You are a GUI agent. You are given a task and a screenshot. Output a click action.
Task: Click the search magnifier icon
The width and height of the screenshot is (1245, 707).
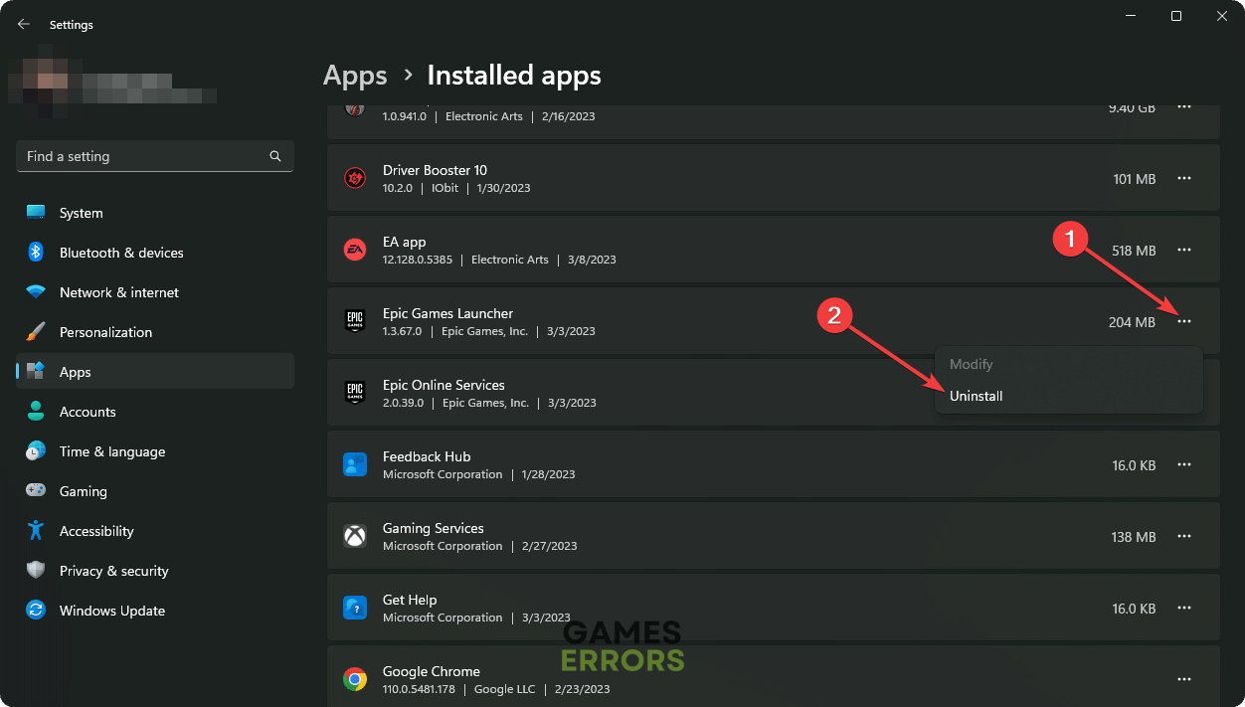pos(275,156)
